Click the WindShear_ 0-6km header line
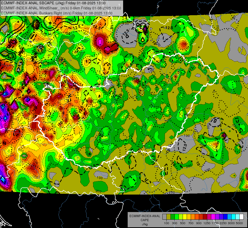Screen dimensions: 248x228 tap(61, 8)
